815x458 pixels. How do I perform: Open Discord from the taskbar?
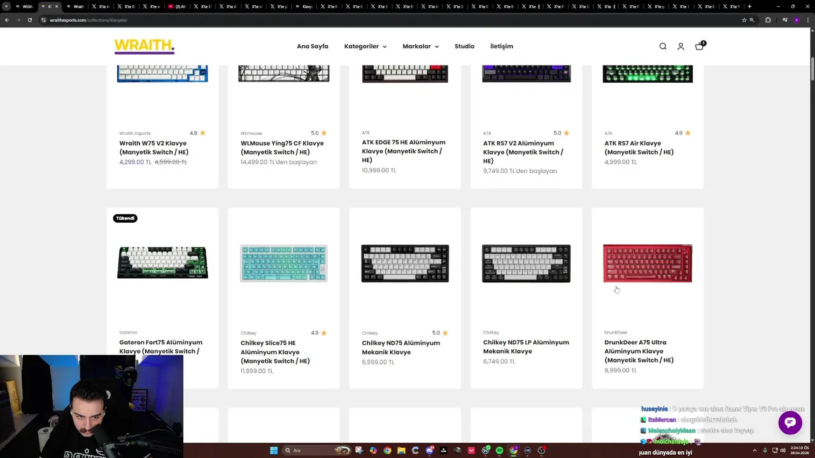(430, 450)
